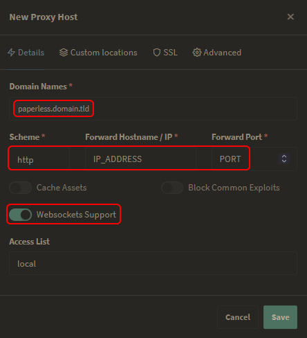Disable the Websockets Support toggle

21,215
